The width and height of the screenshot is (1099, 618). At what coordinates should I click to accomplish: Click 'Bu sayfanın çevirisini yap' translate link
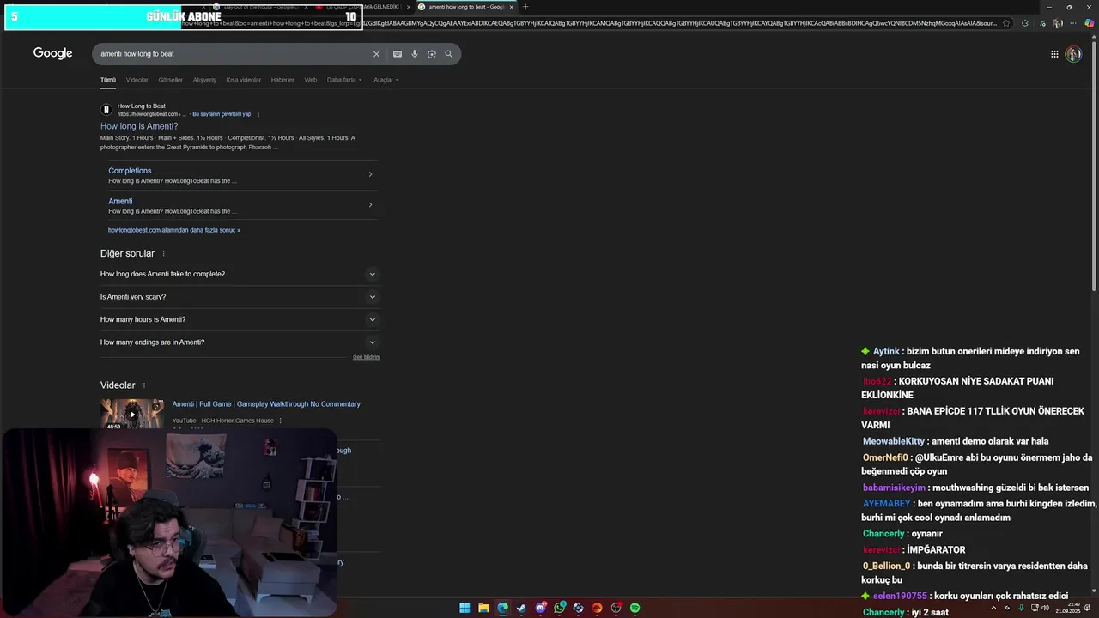point(222,114)
